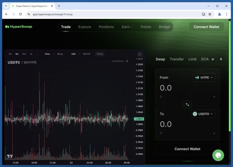
Task: Select the Transfer tab
Action: pos(177,59)
